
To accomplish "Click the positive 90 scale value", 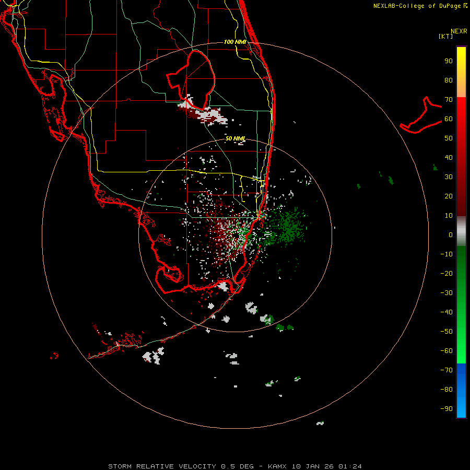I will pos(449,61).
